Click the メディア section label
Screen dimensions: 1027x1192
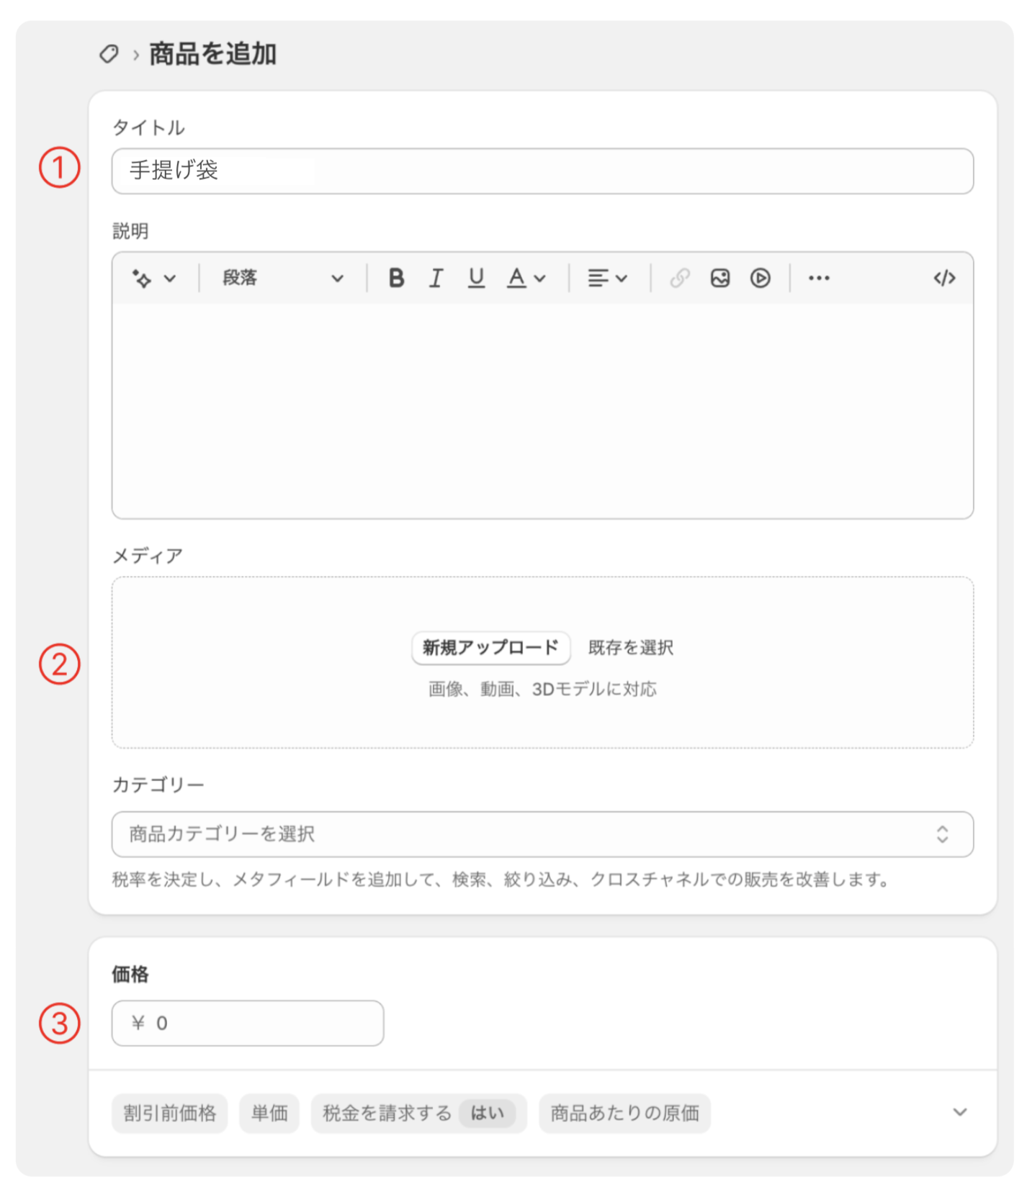click(x=148, y=556)
